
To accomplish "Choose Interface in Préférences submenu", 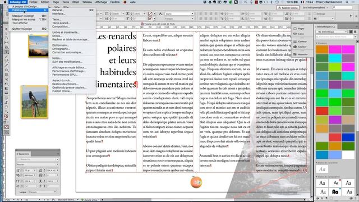I will [x=58, y=13].
